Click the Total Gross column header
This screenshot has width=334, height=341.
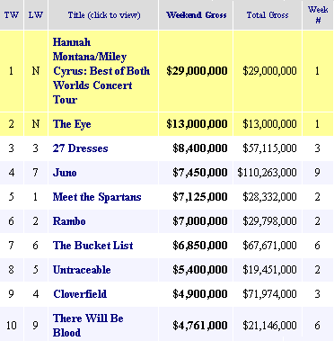(268, 15)
